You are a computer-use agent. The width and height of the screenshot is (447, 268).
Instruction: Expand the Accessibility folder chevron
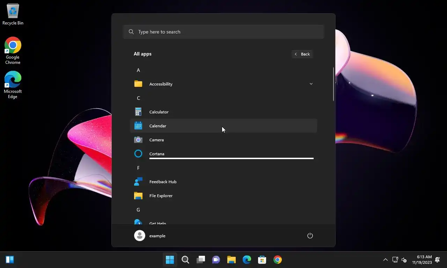click(x=311, y=84)
